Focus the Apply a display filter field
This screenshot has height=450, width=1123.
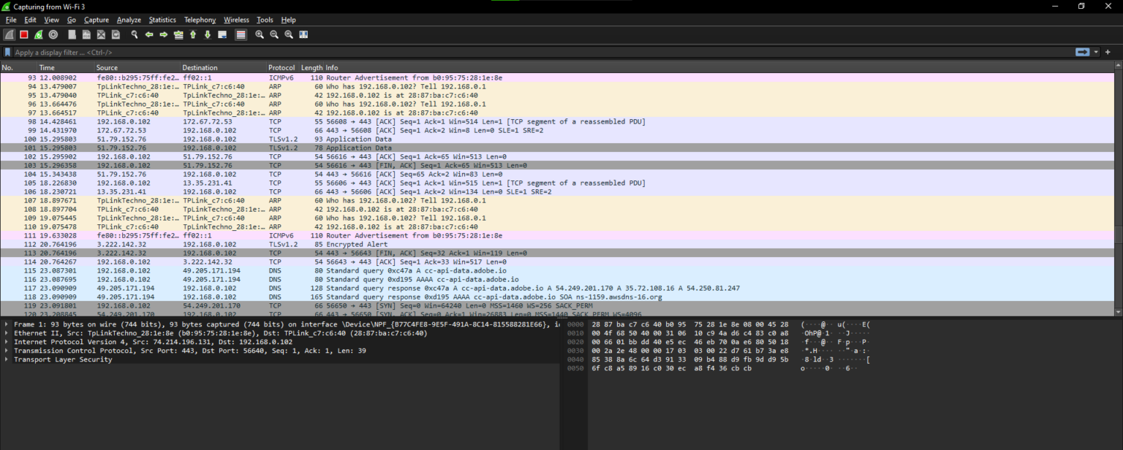[541, 53]
